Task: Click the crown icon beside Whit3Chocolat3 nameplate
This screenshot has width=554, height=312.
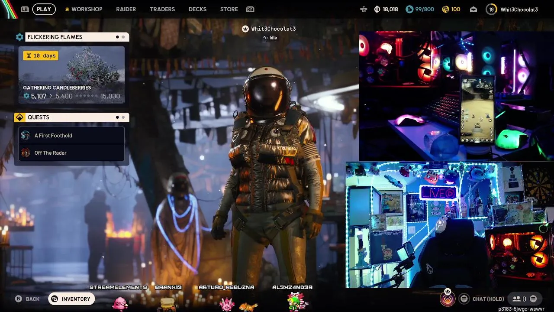Action: (x=245, y=29)
